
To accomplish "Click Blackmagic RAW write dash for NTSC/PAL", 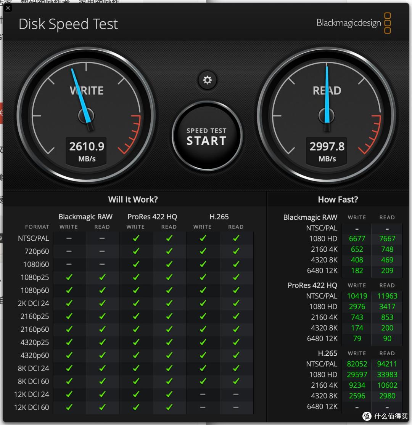I will (69, 238).
